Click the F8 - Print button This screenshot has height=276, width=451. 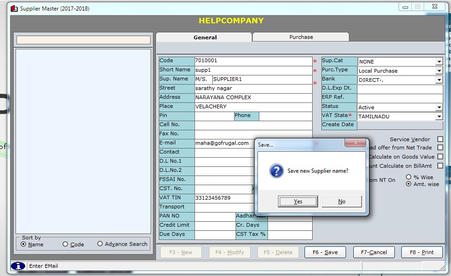422,252
